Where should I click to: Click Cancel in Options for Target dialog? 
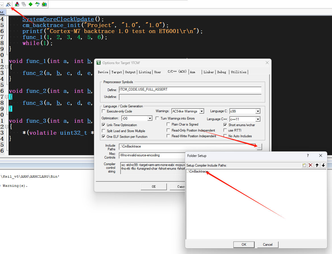[x=177, y=187]
